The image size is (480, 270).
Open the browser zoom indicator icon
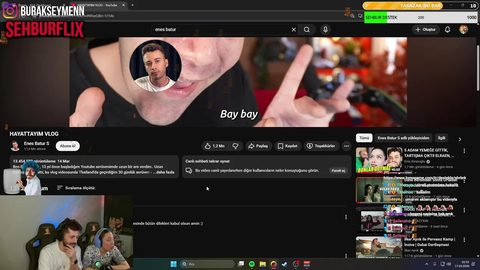[x=352, y=16]
